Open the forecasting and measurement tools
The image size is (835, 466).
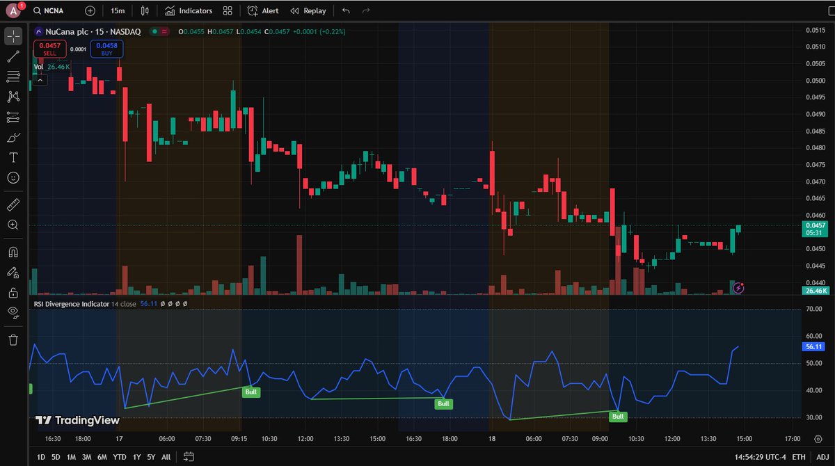tap(13, 117)
